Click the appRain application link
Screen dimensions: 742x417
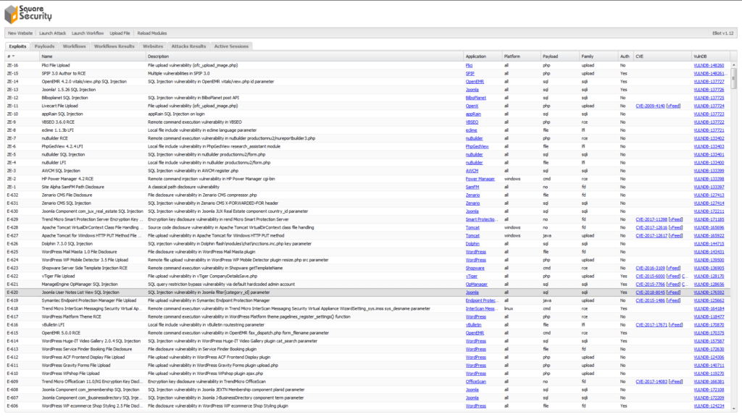point(473,114)
